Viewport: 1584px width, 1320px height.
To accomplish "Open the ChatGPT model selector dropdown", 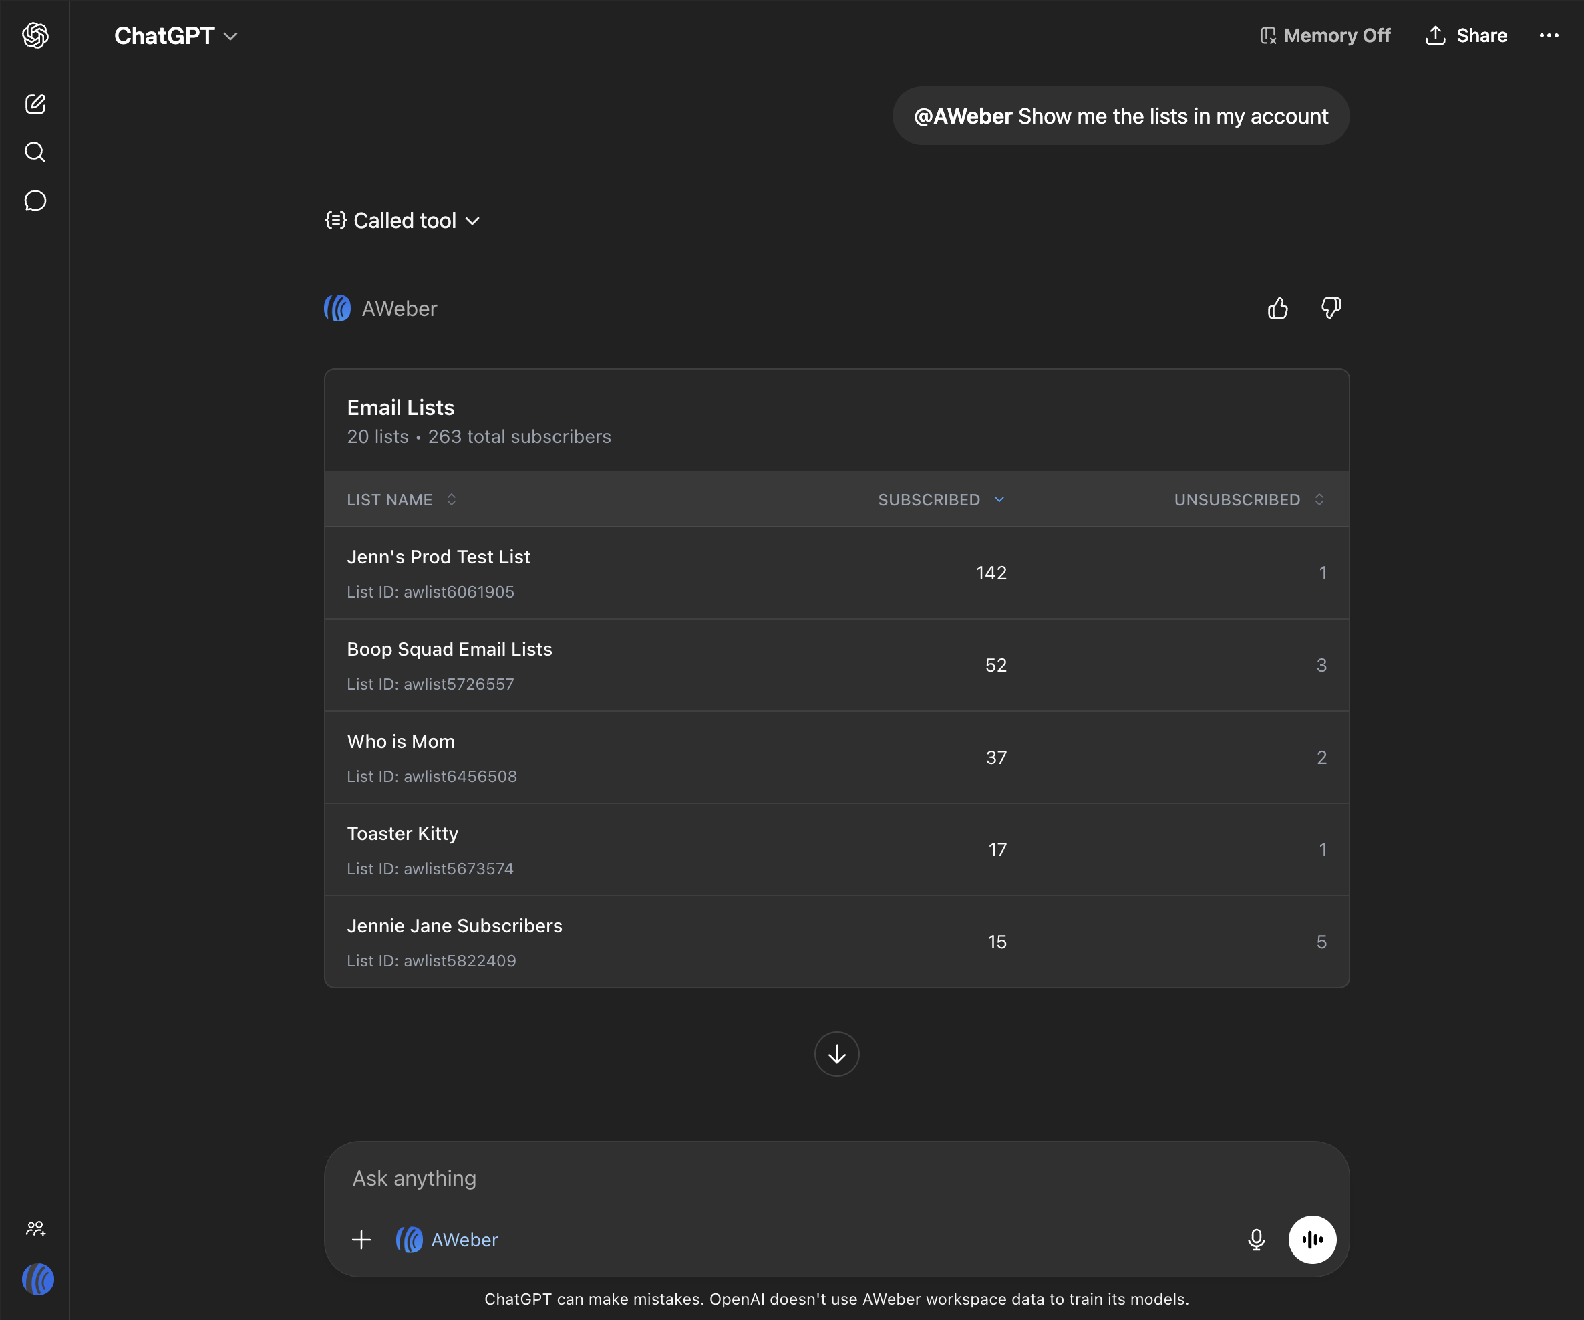I will pyautogui.click(x=176, y=35).
